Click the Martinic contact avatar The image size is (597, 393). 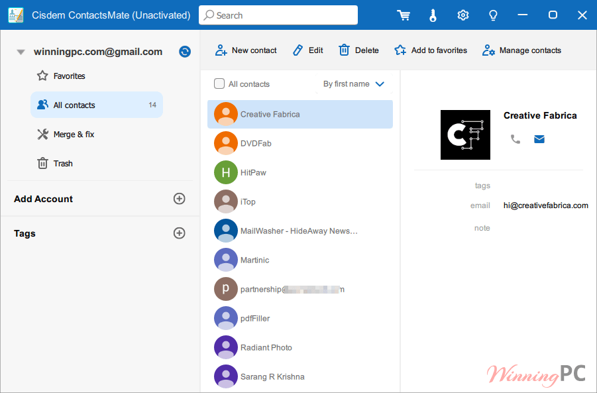click(226, 260)
